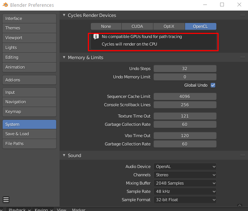Viewport: 248px width, 211px height.
Task: Open the Keying dropdown in timeline
Action: click(x=43, y=209)
